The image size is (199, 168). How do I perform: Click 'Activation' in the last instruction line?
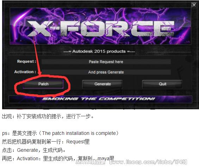(27, 158)
